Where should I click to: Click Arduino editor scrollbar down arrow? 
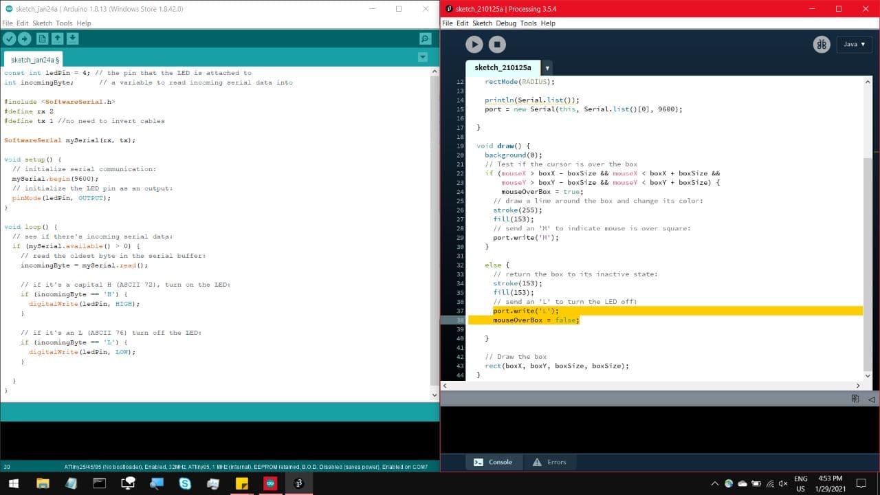(x=434, y=396)
